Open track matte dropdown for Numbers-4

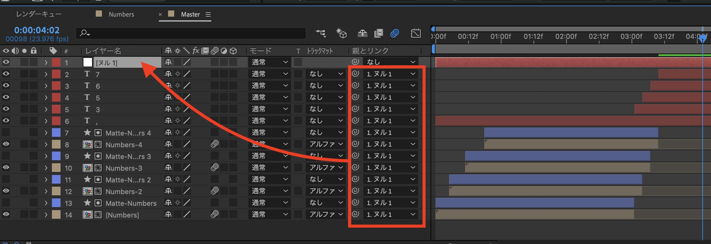[x=326, y=144]
